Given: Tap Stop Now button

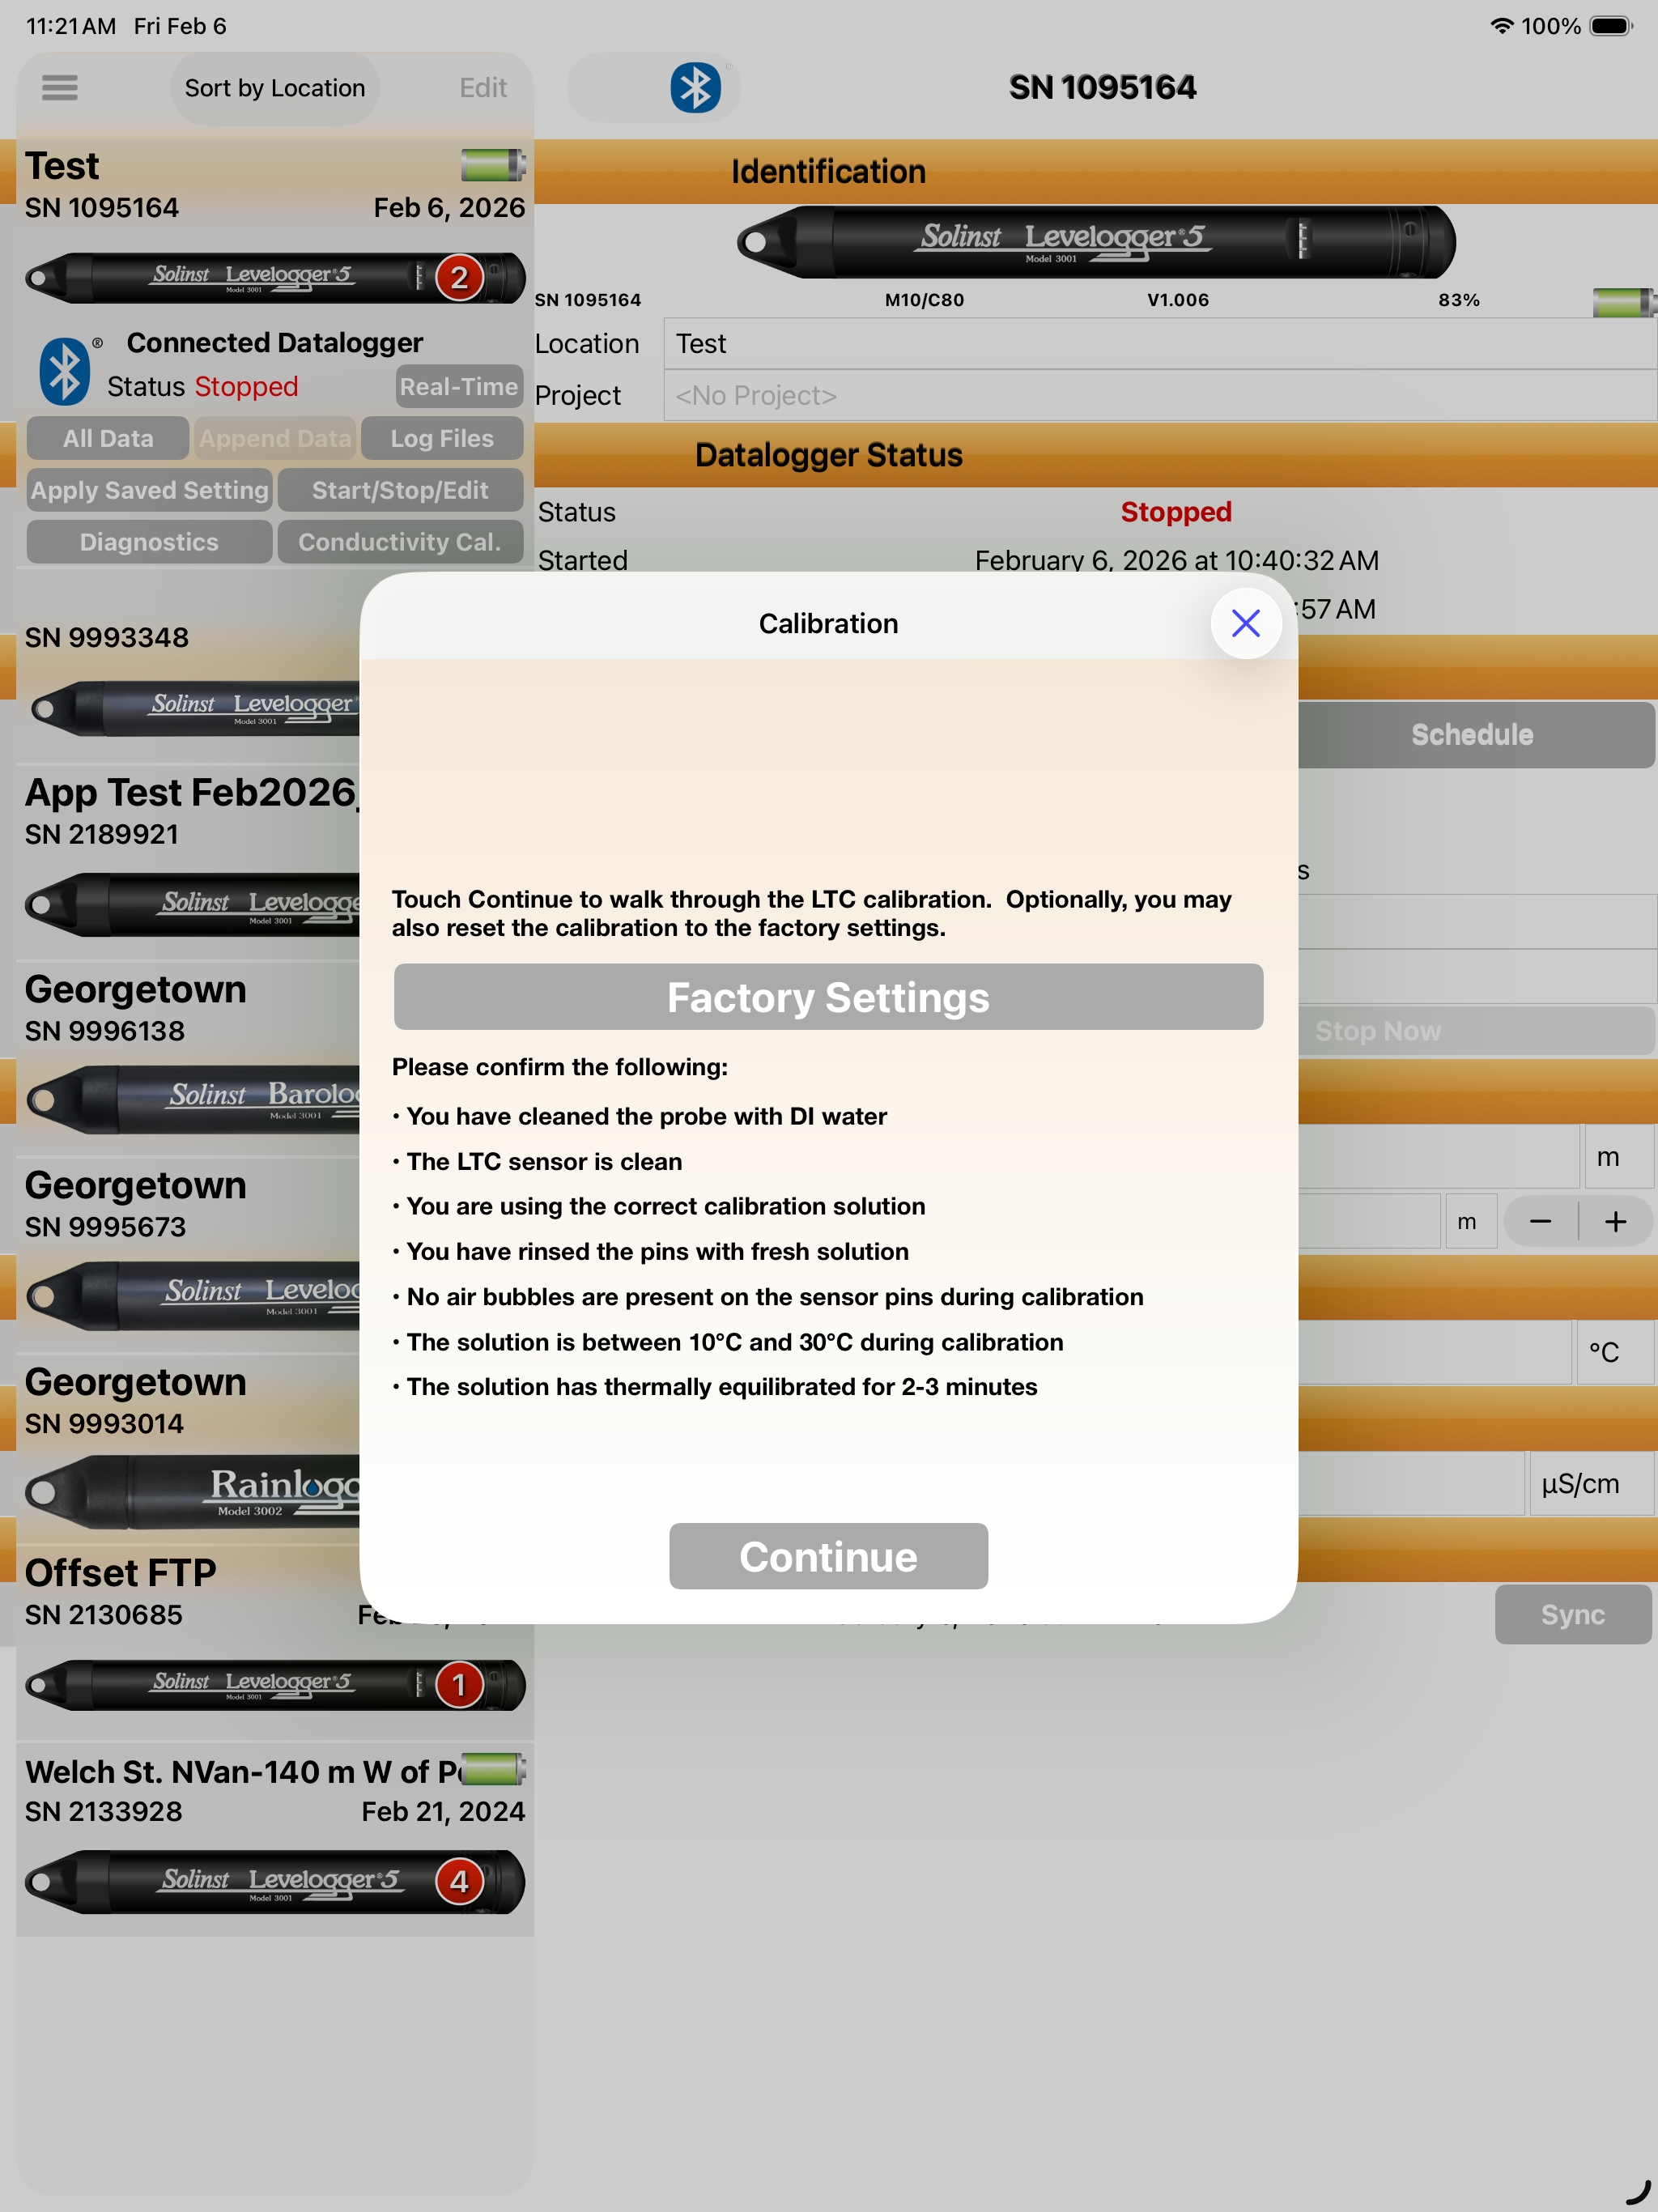Looking at the screenshot, I should [x=1475, y=1031].
